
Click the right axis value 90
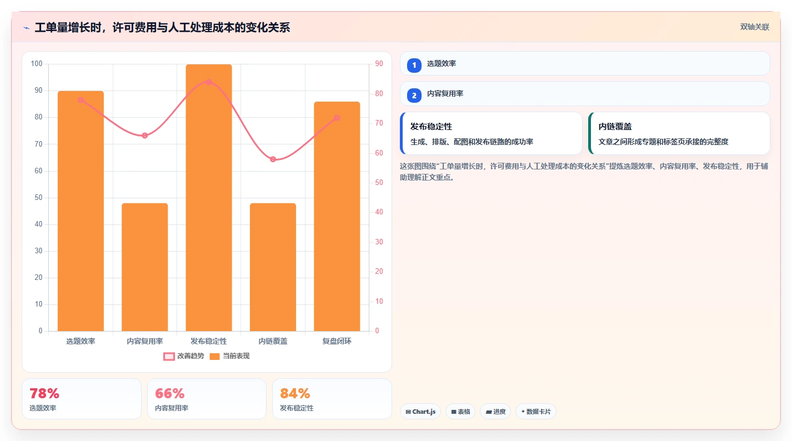click(379, 64)
